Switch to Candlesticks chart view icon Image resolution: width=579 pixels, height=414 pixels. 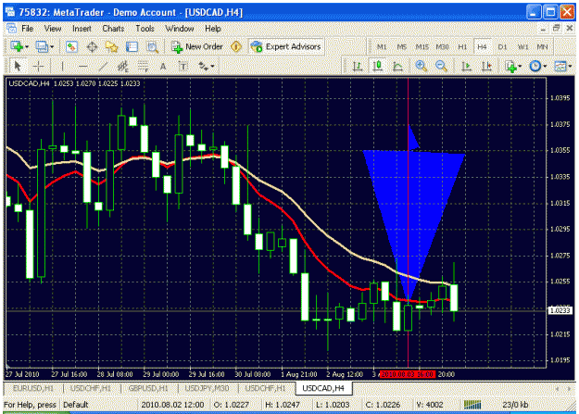[377, 67]
